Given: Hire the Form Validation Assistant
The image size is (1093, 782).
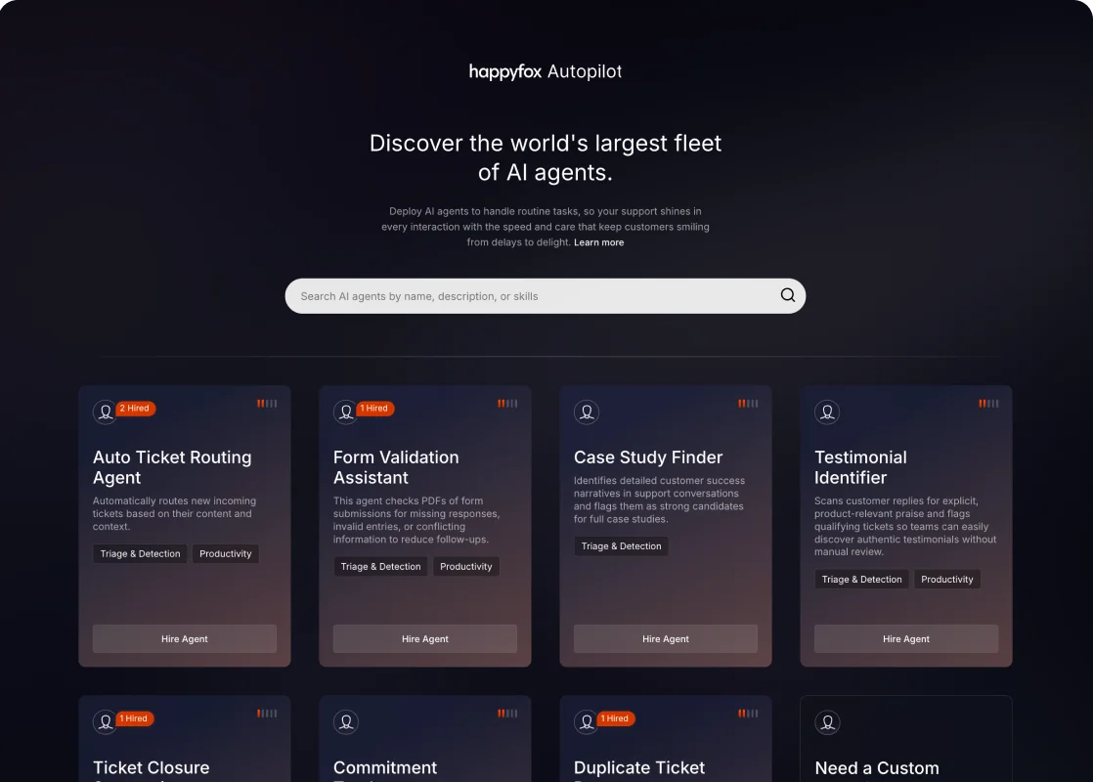Looking at the screenshot, I should tap(425, 639).
